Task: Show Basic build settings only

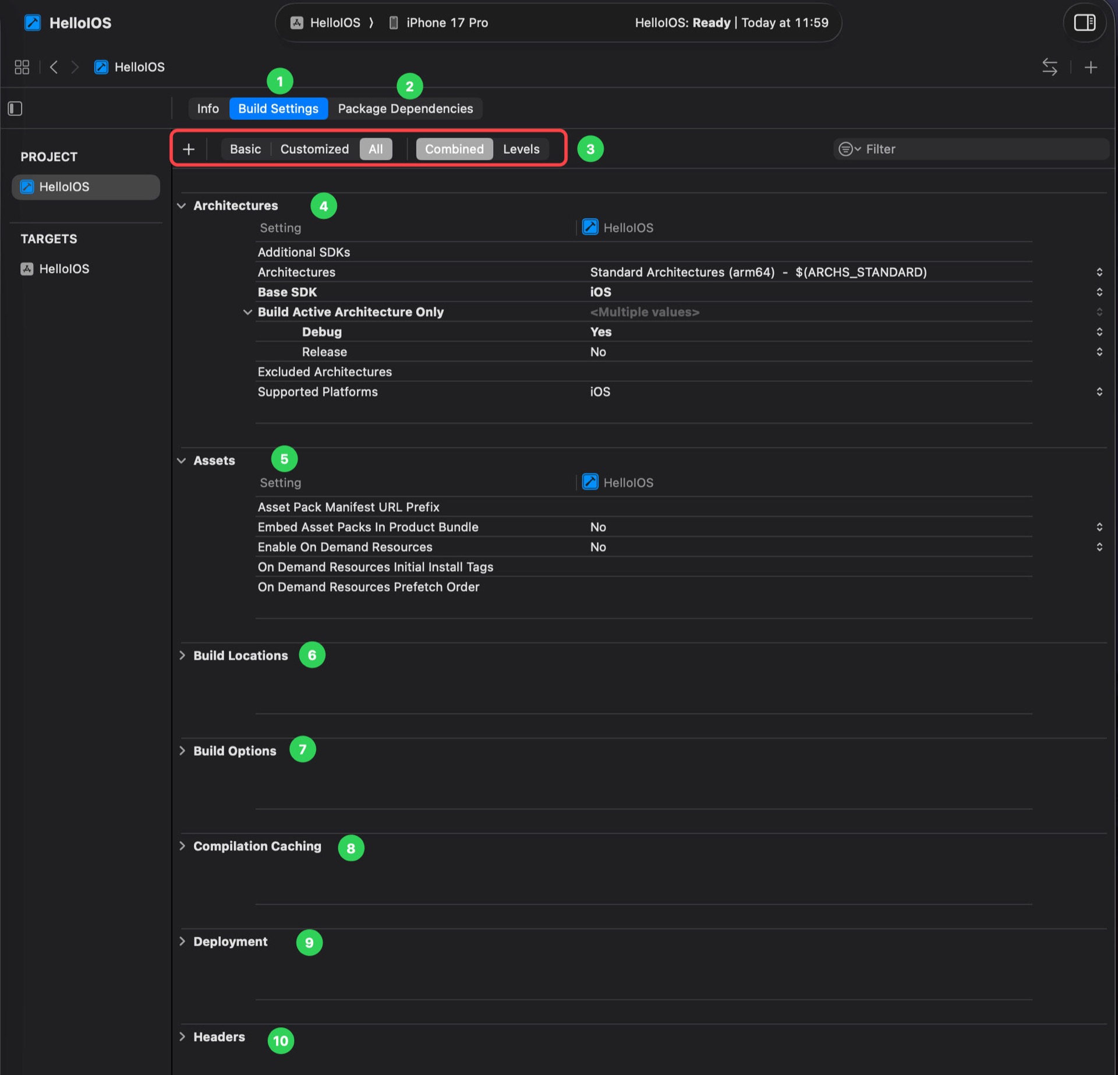Action: pos(245,149)
